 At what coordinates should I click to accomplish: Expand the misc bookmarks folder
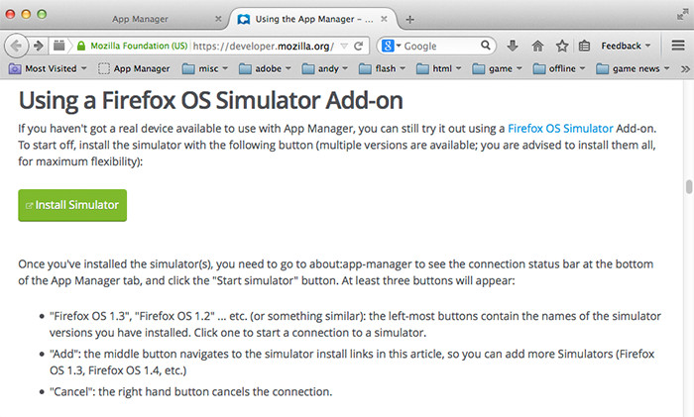tap(205, 68)
